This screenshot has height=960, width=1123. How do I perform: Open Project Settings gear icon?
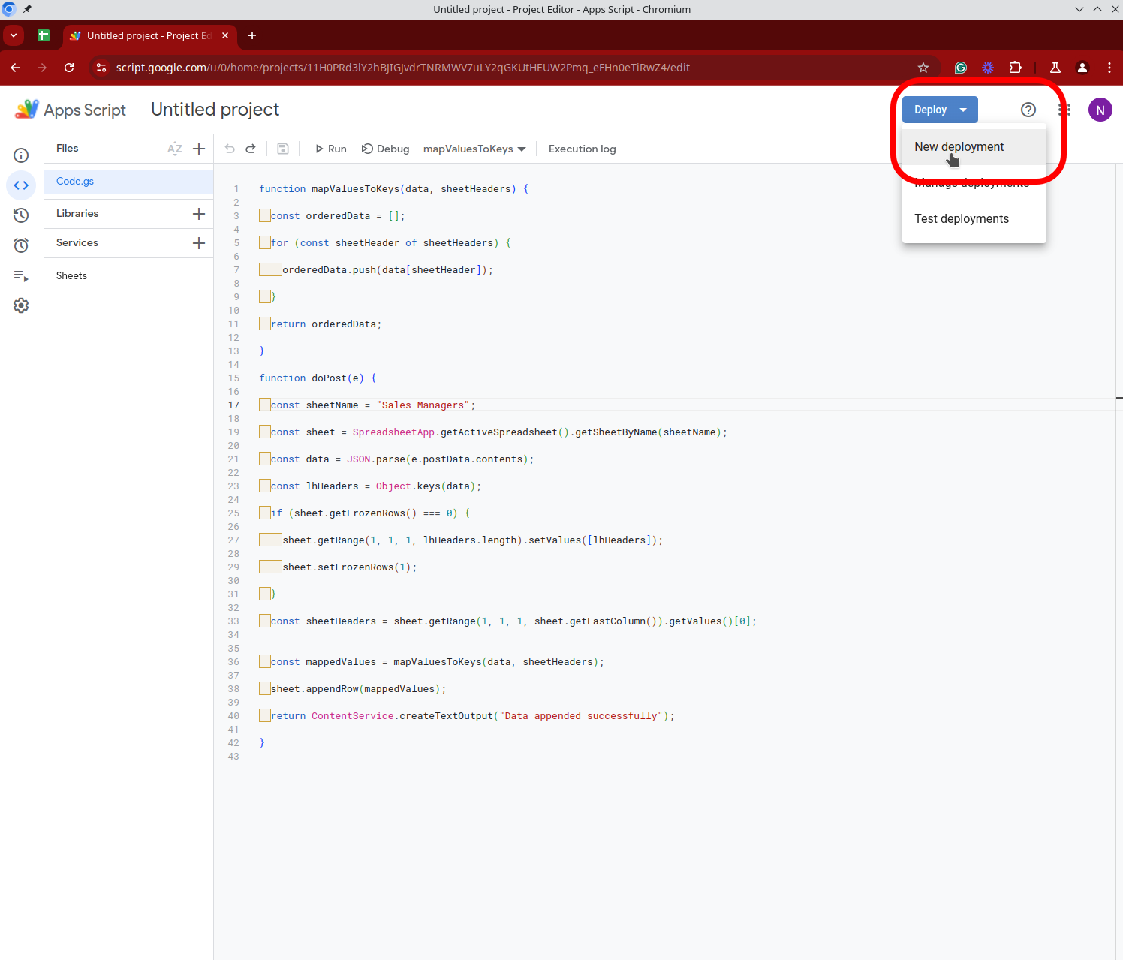(x=21, y=305)
